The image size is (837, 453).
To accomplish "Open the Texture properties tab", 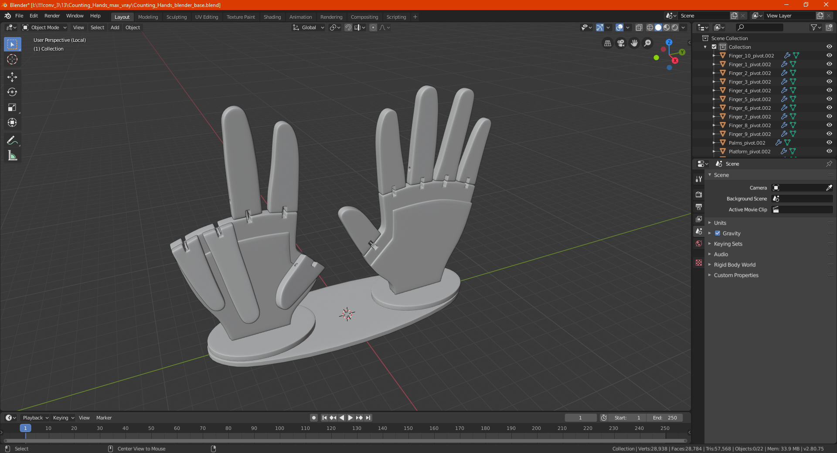I will (699, 263).
